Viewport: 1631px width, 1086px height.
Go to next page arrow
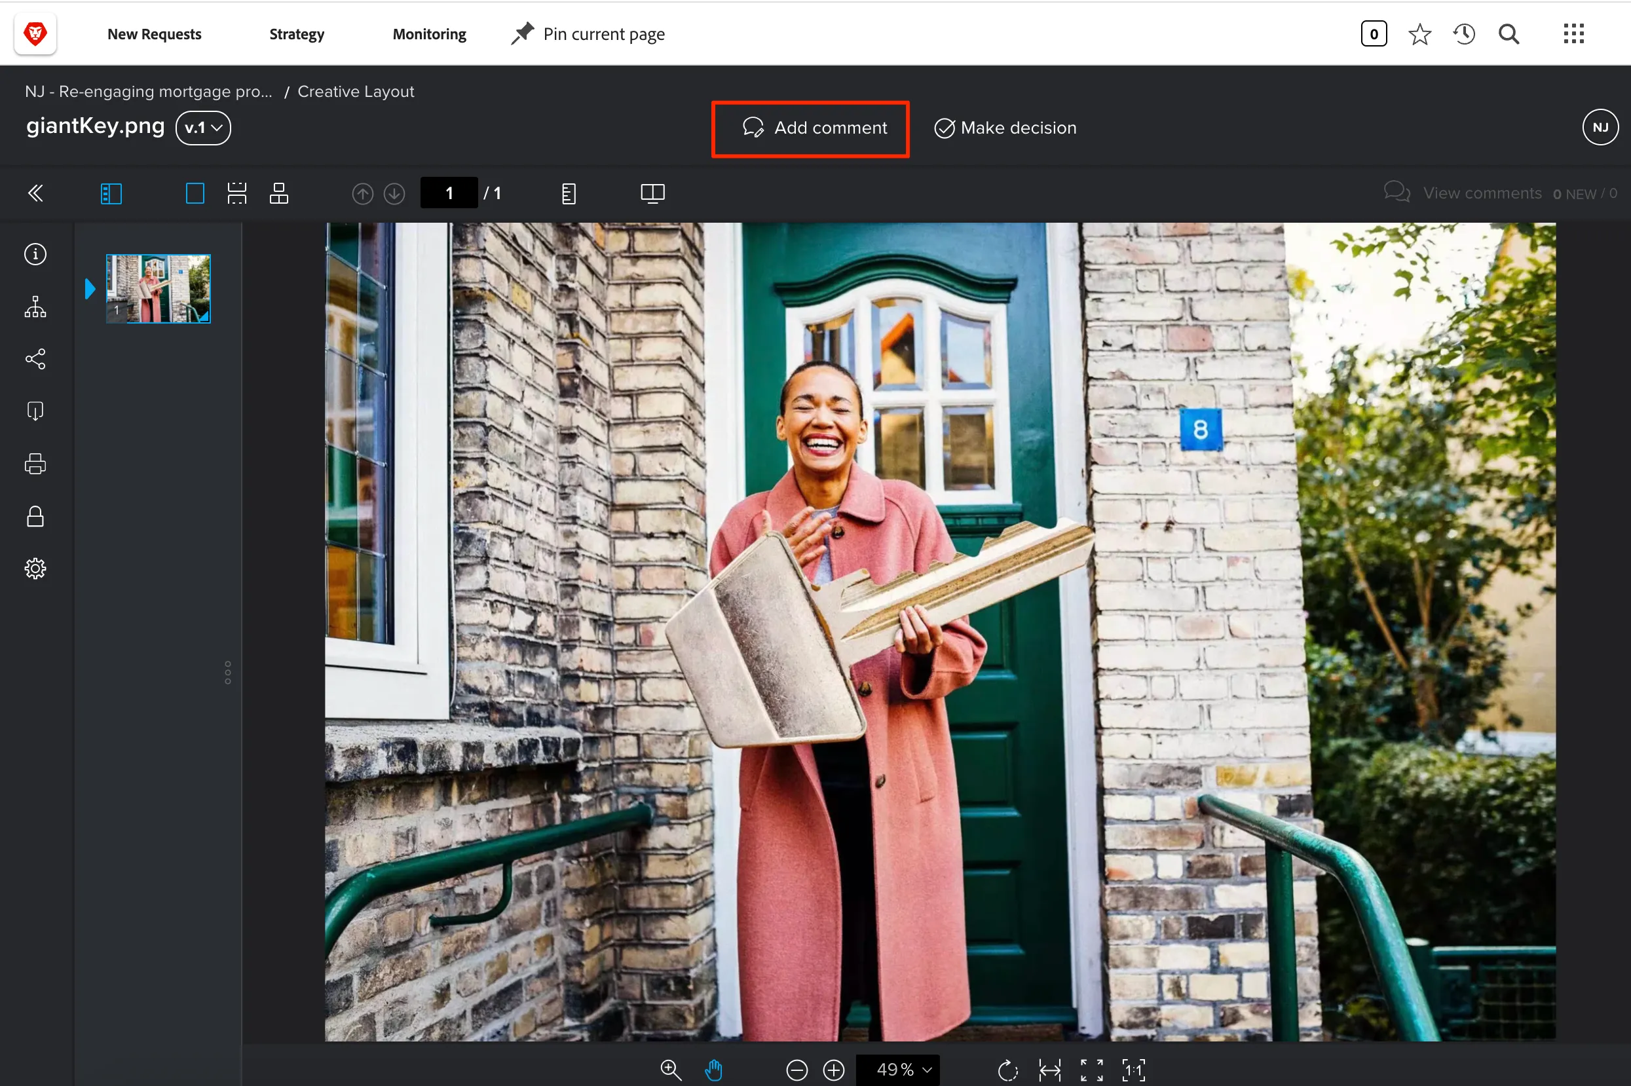pos(395,194)
